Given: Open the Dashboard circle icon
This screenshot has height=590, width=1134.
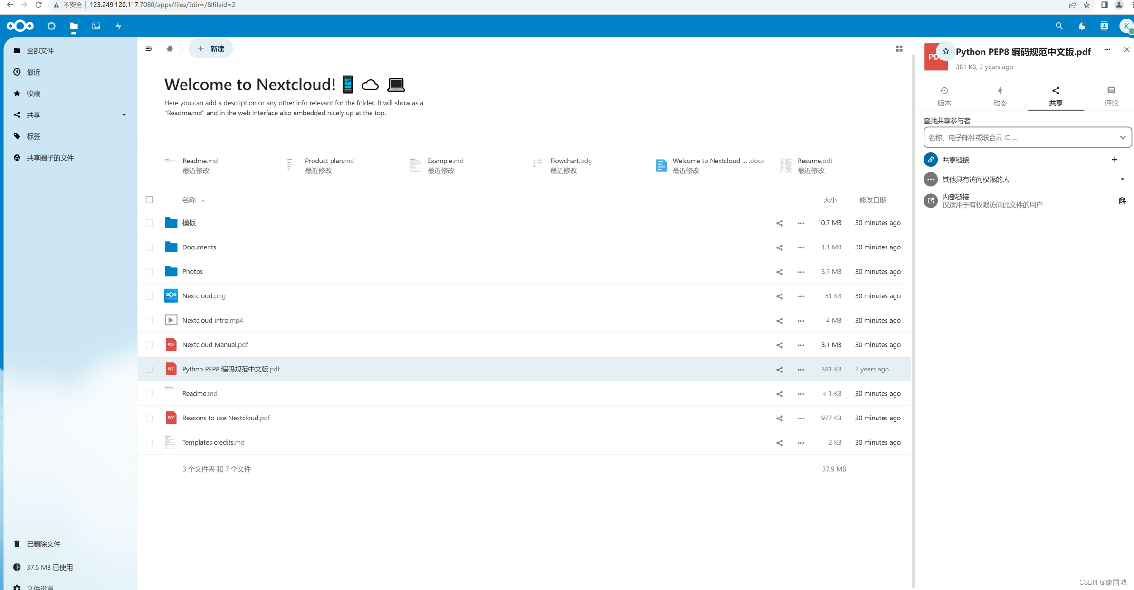Looking at the screenshot, I should tap(51, 26).
